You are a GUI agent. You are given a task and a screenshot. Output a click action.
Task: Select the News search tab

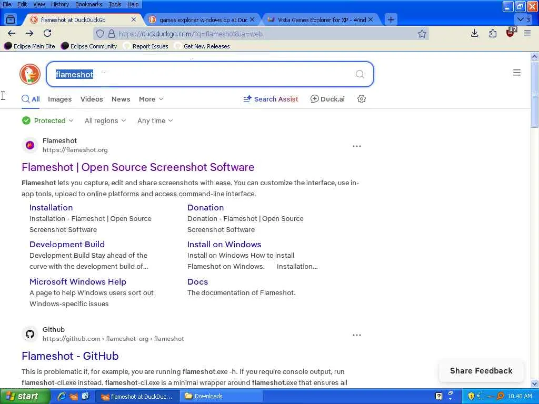121,99
